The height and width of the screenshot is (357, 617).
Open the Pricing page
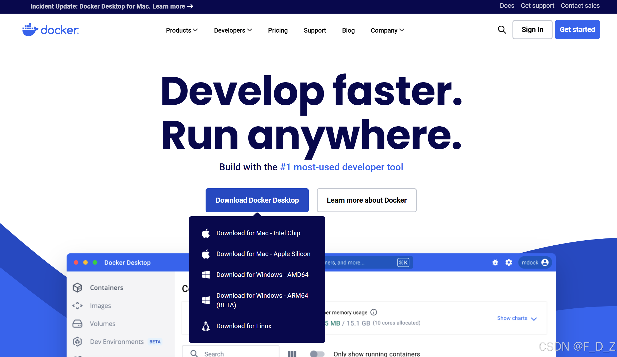[x=278, y=30]
